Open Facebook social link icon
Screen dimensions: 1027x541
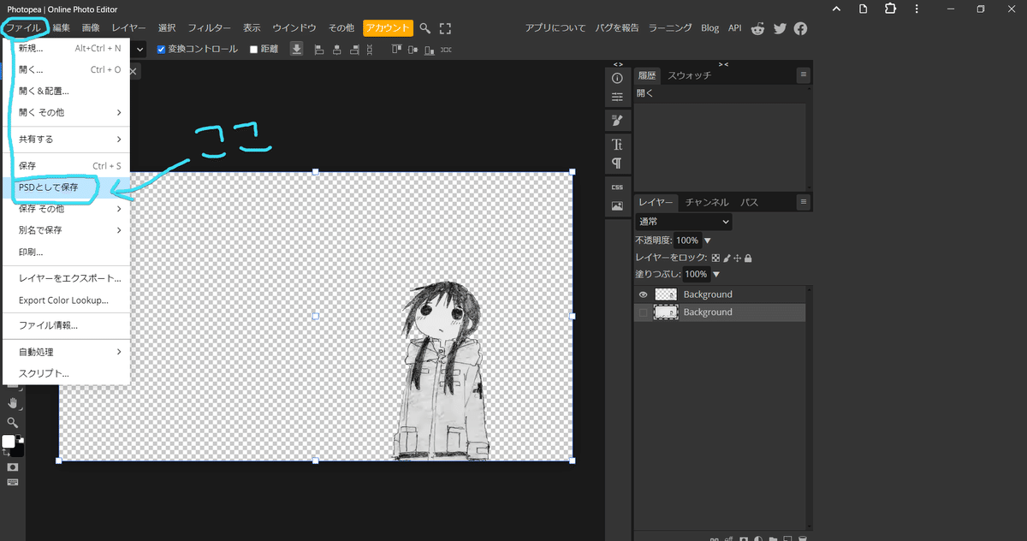pyautogui.click(x=800, y=28)
